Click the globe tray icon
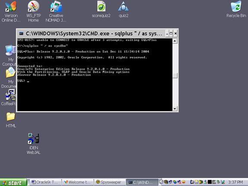This screenshot has width=248, height=186. (x=175, y=182)
